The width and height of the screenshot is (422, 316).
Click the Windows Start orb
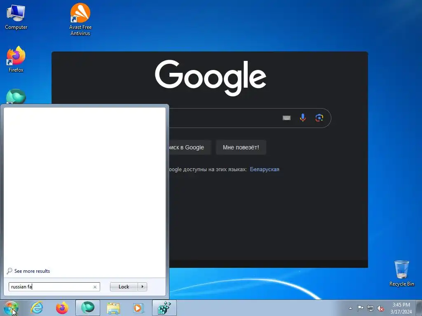11,308
